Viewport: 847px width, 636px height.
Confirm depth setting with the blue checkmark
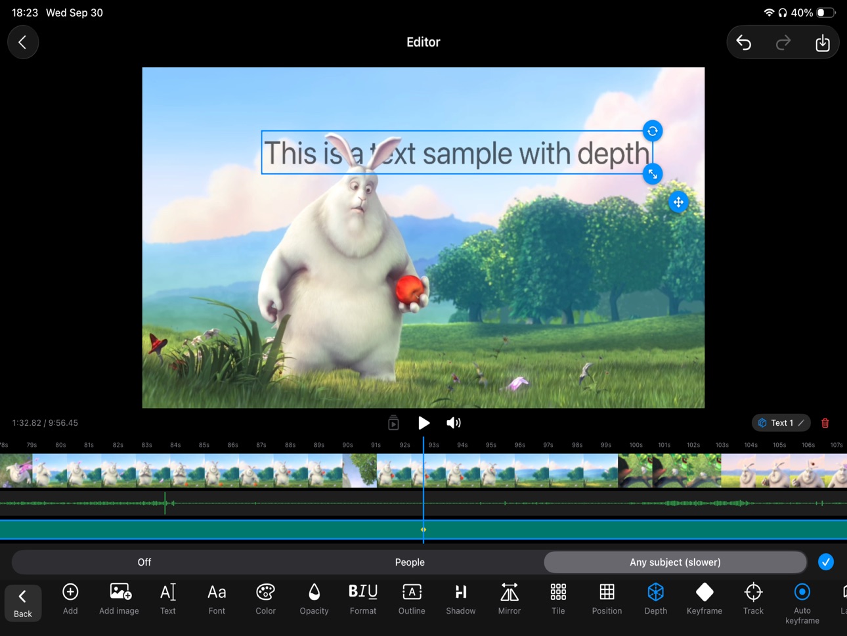826,562
